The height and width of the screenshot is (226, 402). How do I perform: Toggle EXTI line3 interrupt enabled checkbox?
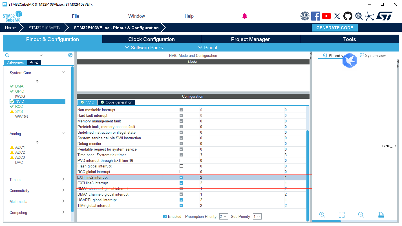(x=181, y=183)
